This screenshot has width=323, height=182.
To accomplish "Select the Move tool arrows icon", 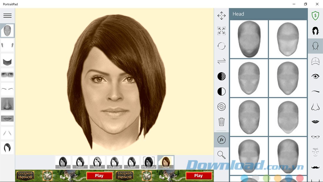I will (x=221, y=16).
